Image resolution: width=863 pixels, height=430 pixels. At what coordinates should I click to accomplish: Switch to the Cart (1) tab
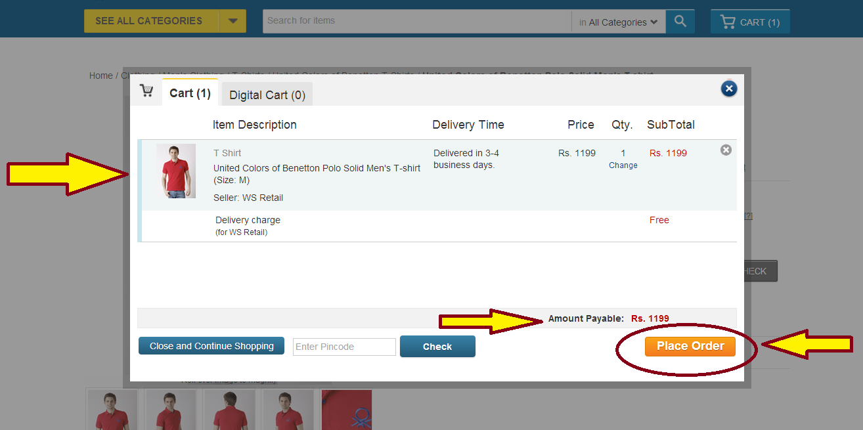(190, 93)
